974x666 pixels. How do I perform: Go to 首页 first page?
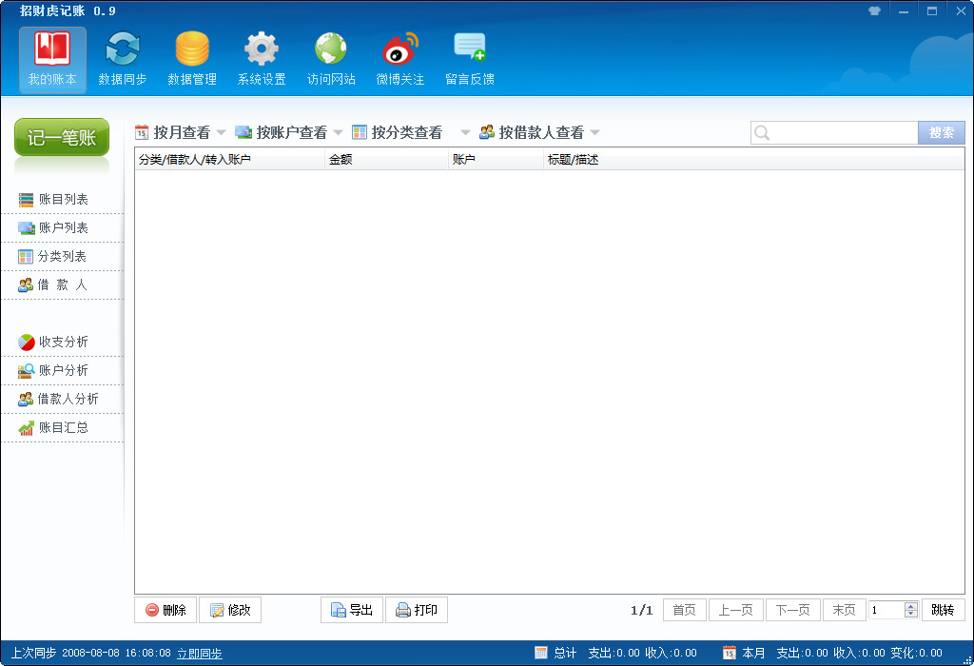[685, 610]
